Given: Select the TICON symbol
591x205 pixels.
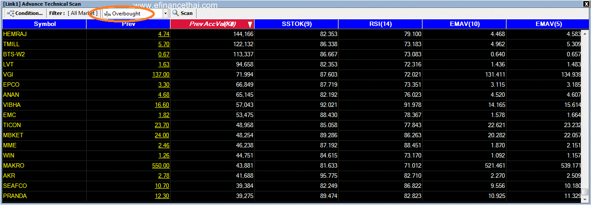Looking at the screenshot, I should [12, 125].
